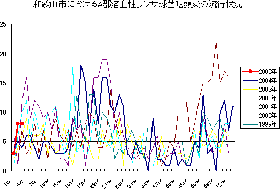Click the yellow 2003年 legend line

[250, 89]
